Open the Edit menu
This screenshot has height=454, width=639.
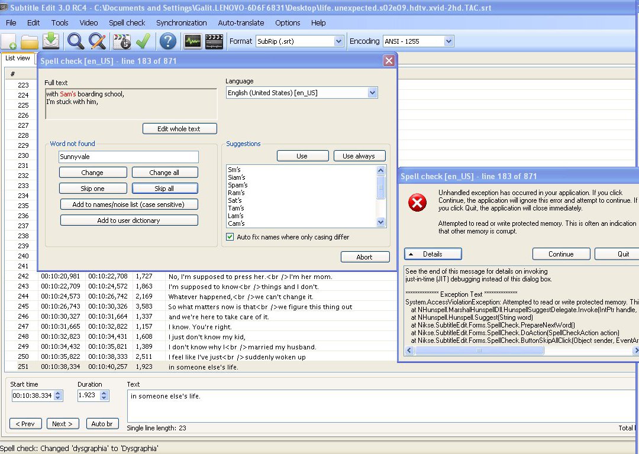click(33, 23)
